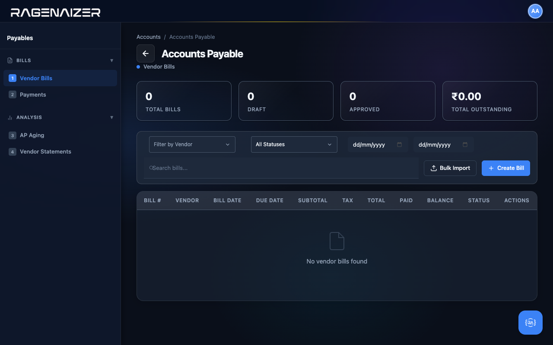Click the RAGENAIZER logo
The height and width of the screenshot is (345, 553).
point(55,12)
